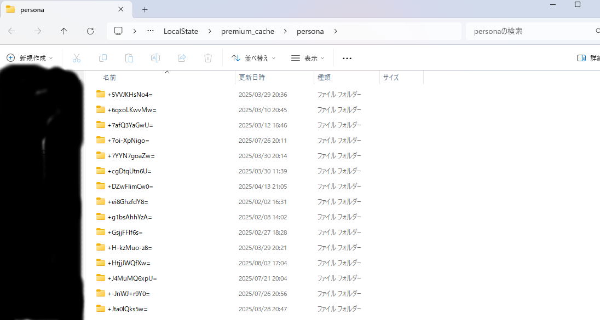
Task: Open the See more three-dot menu
Action: pyautogui.click(x=347, y=58)
